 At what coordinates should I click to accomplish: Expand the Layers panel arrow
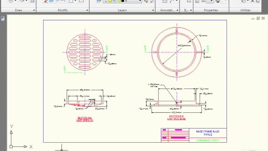153,10
